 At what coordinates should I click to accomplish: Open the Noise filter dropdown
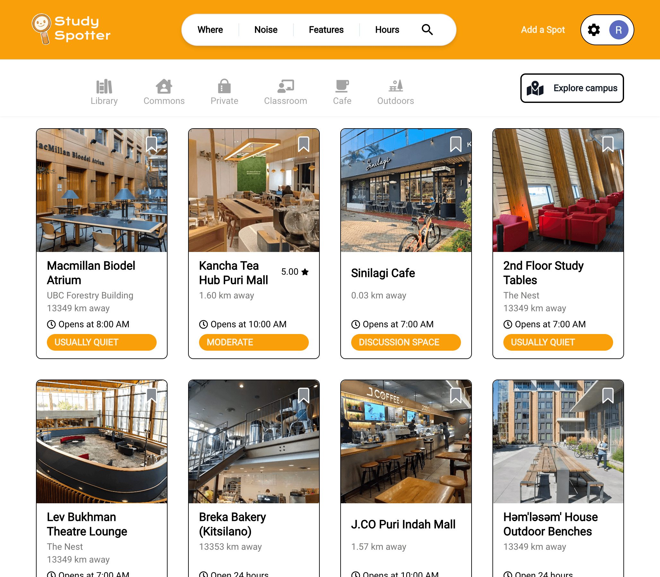pyautogui.click(x=266, y=29)
